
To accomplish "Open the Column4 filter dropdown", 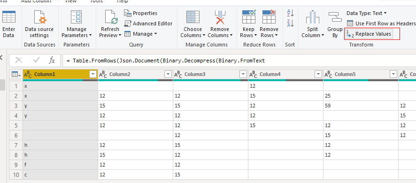I will [318, 75].
